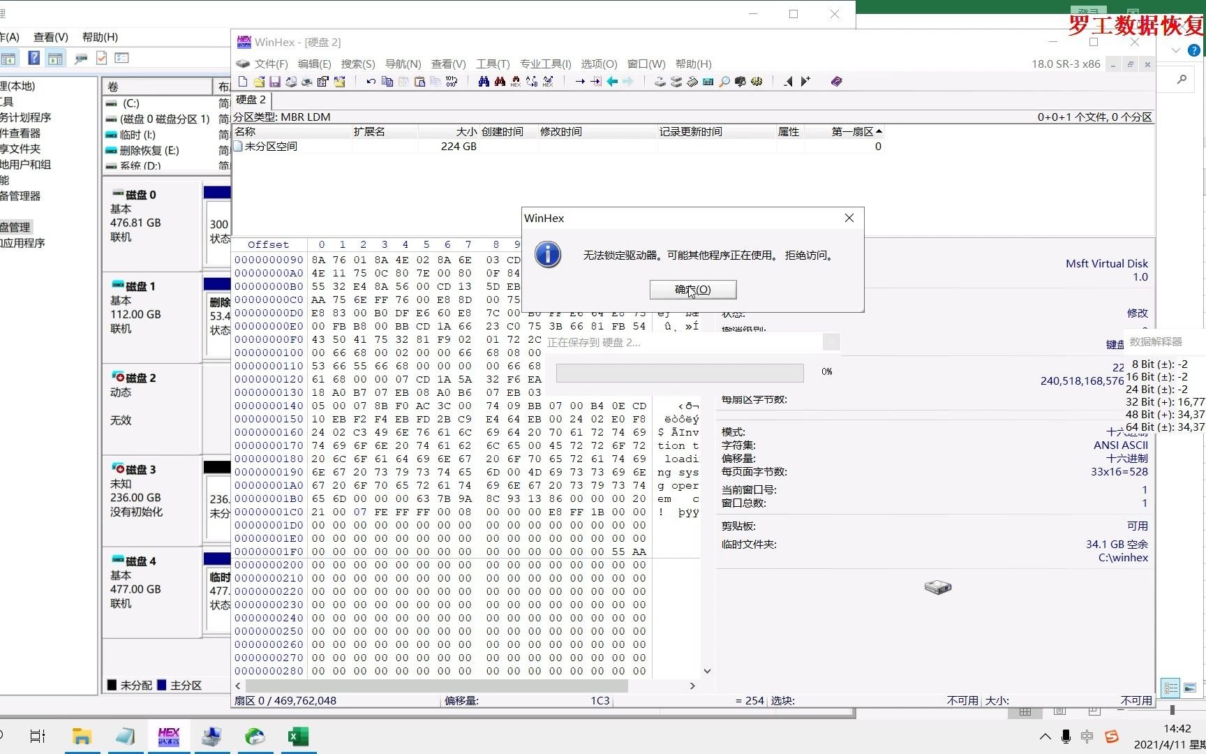
Task: Click the checkmark sheet icon in Disk Management toolbar
Action: [x=102, y=58]
